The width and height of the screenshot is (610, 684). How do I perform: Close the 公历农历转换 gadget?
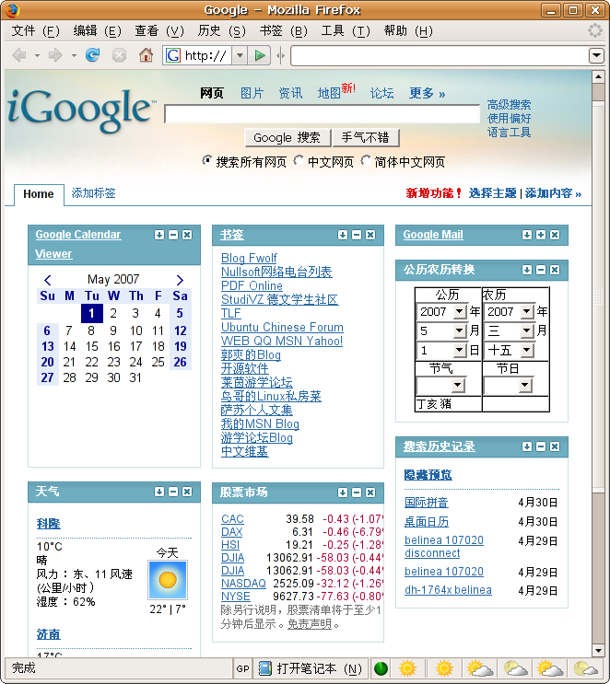click(x=555, y=270)
